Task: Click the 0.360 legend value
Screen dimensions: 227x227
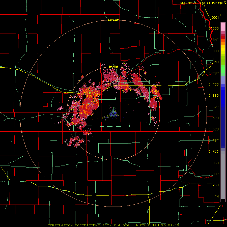Action: point(214,163)
